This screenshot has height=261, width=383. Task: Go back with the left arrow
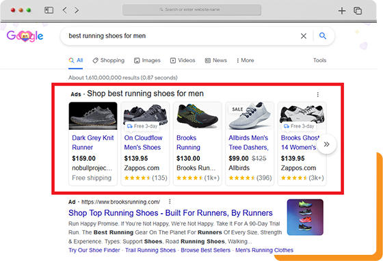coord(64,10)
